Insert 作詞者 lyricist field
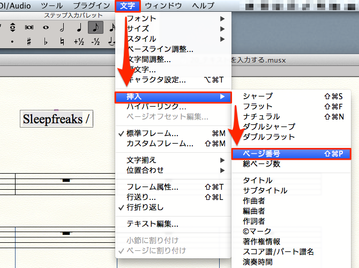Screen dimensions: 359x268 point(291,221)
